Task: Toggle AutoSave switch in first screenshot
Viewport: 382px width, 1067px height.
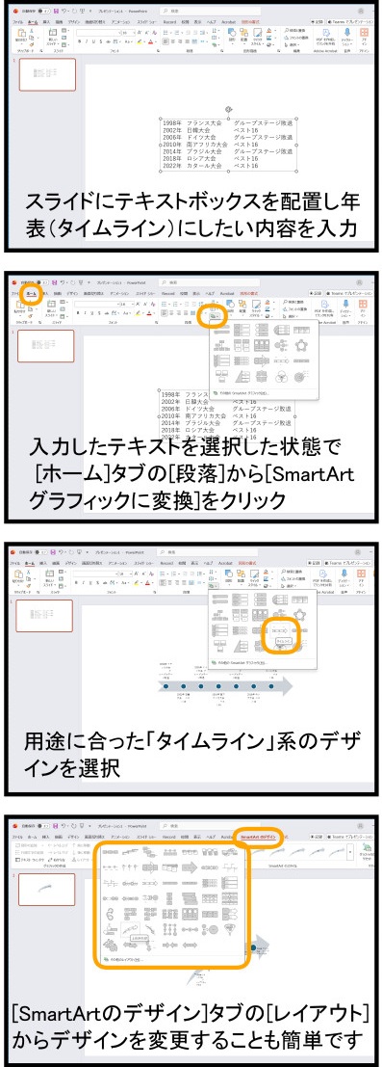Action: pos(44,11)
